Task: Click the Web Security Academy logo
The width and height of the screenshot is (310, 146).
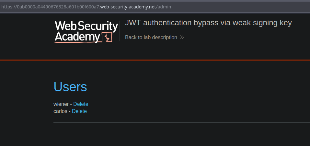Action: tap(86, 32)
